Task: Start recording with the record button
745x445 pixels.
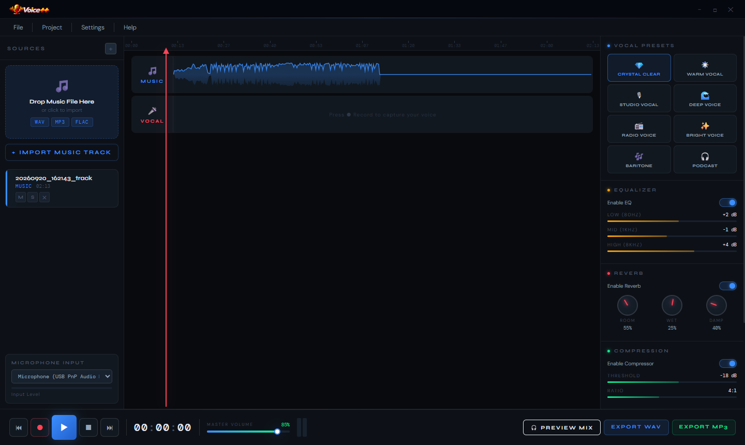Action: 40,427
